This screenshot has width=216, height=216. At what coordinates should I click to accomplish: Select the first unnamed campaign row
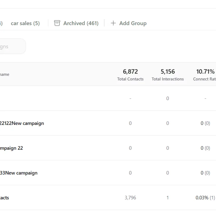(x=108, y=98)
